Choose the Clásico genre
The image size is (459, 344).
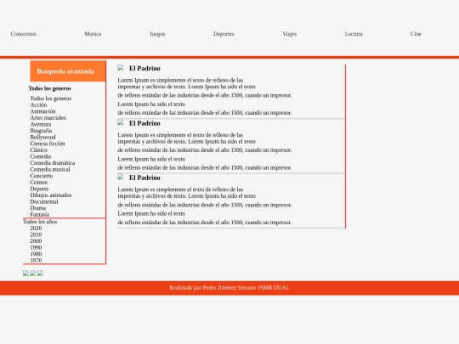(38, 149)
